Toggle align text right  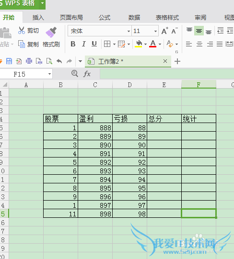click(x=210, y=44)
